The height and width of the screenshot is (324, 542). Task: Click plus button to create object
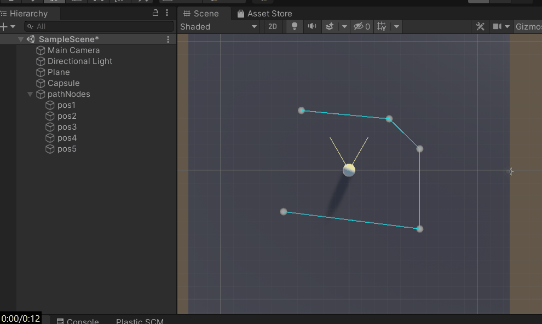point(4,27)
